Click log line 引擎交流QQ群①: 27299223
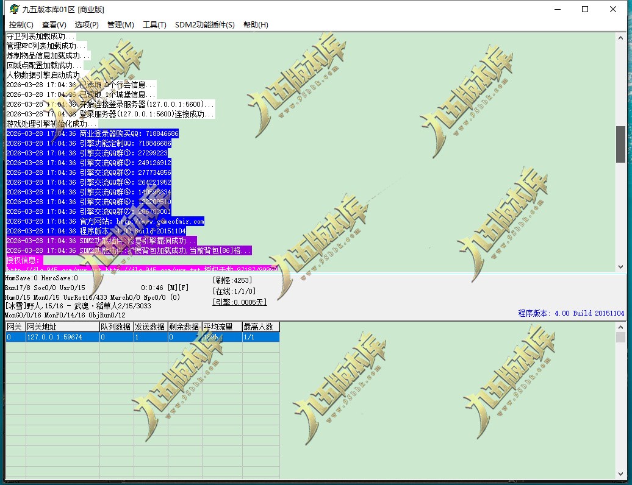 tap(87, 153)
